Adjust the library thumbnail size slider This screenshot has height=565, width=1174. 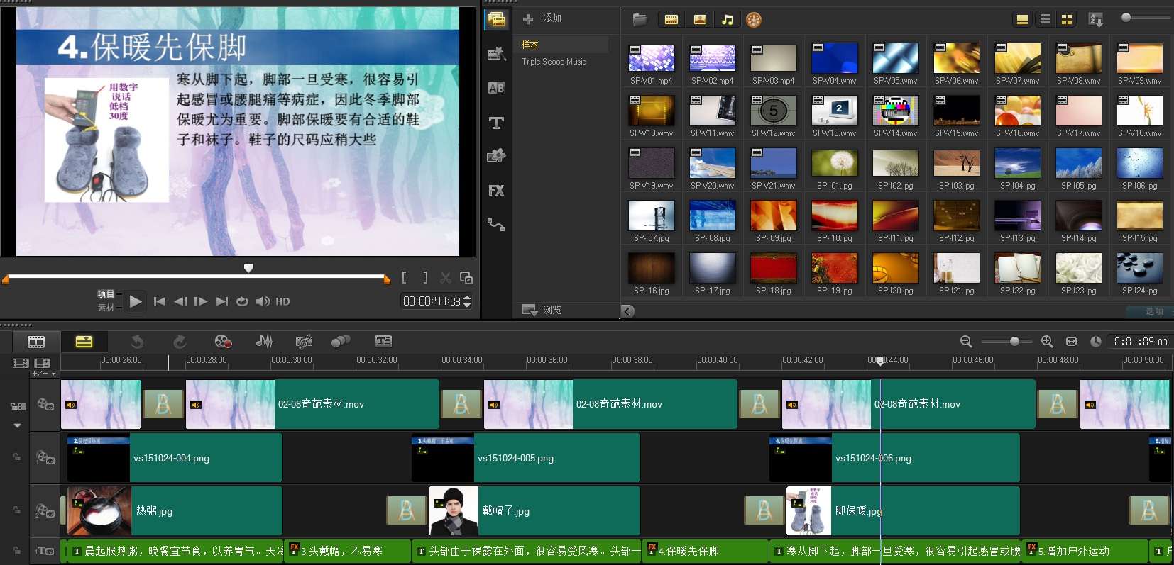1126,18
